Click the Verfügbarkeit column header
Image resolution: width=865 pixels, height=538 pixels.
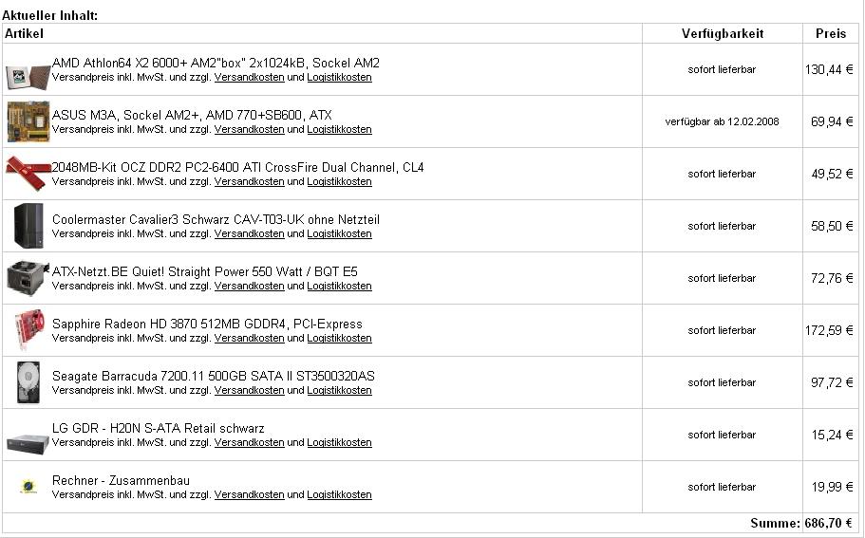[723, 33]
